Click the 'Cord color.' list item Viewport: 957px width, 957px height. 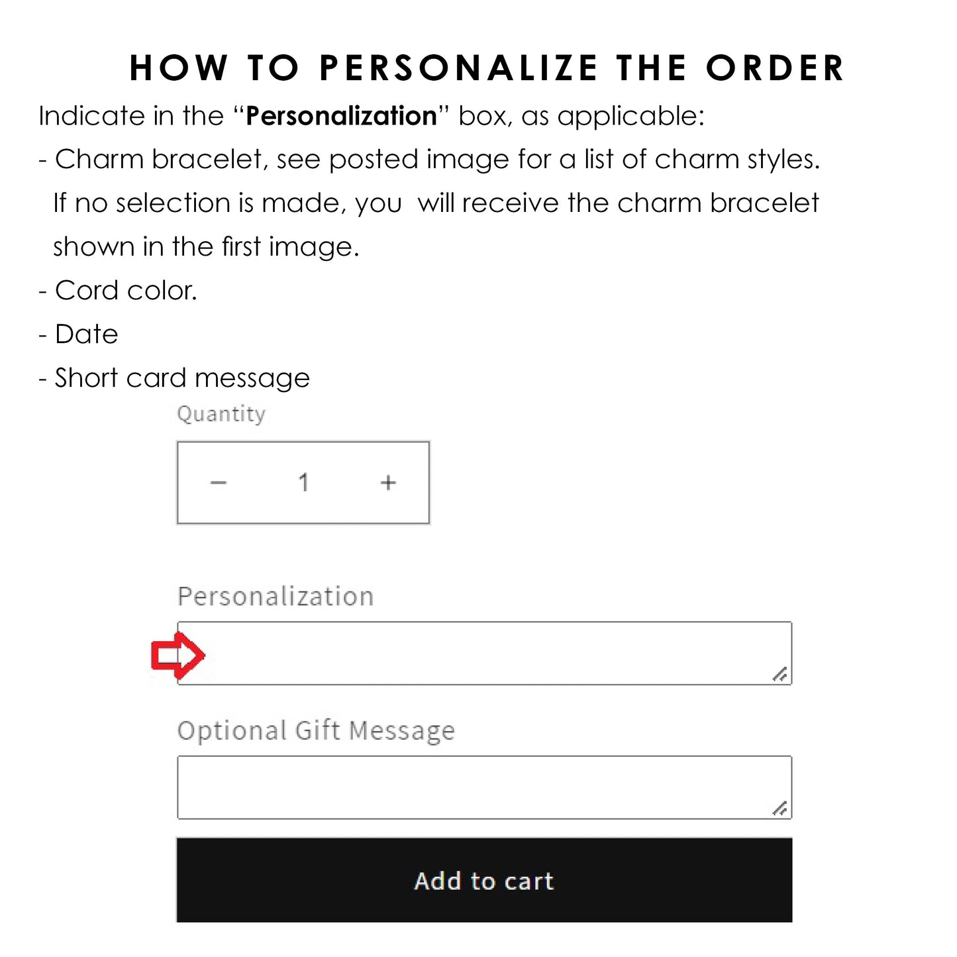pyautogui.click(x=126, y=291)
